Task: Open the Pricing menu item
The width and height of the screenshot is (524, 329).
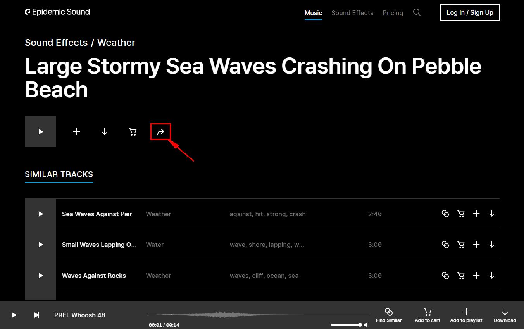Action: click(x=393, y=13)
